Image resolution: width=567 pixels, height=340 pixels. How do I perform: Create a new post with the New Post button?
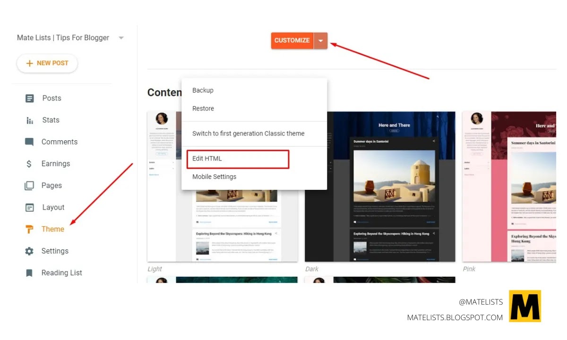tap(47, 63)
